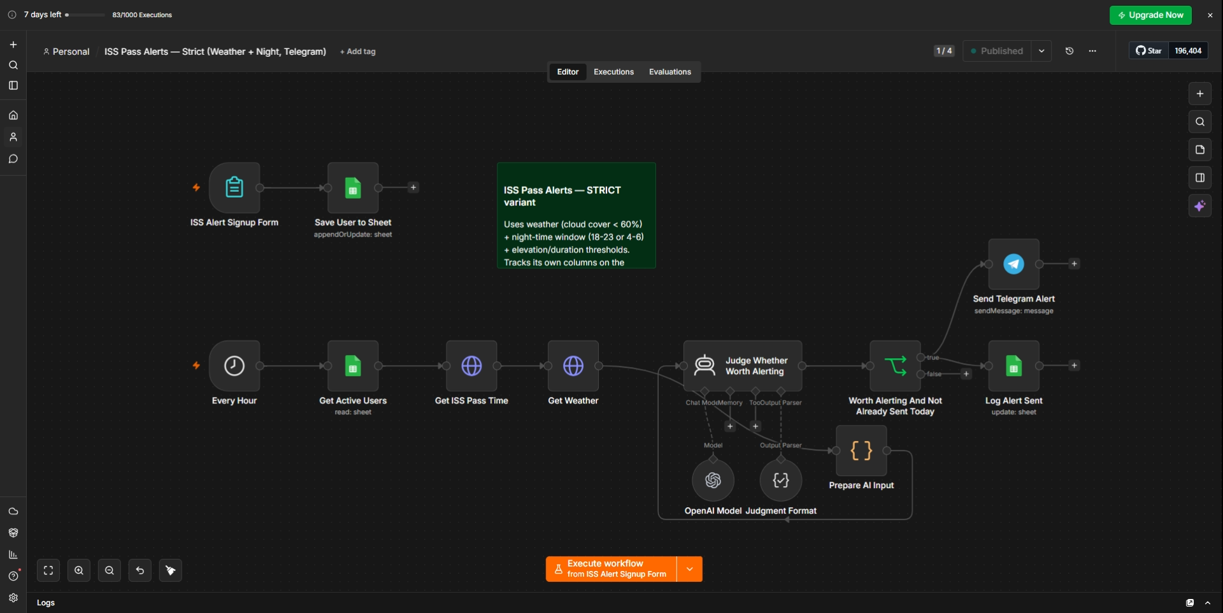Click the workflow name to rename it
Image resolution: width=1223 pixels, height=613 pixels.
coord(215,52)
